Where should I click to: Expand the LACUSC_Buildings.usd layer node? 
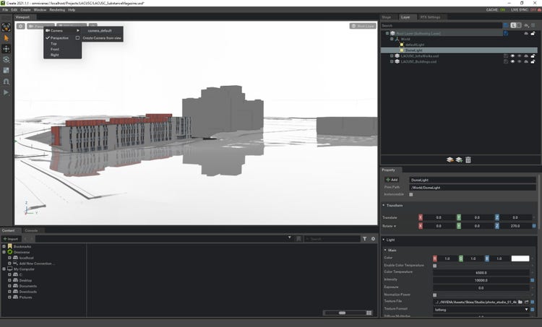tap(392, 61)
